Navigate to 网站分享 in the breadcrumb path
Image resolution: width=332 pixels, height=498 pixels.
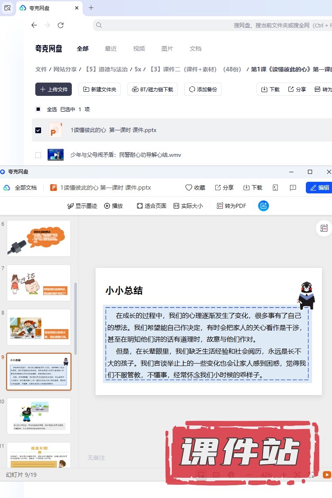pyautogui.click(x=65, y=69)
